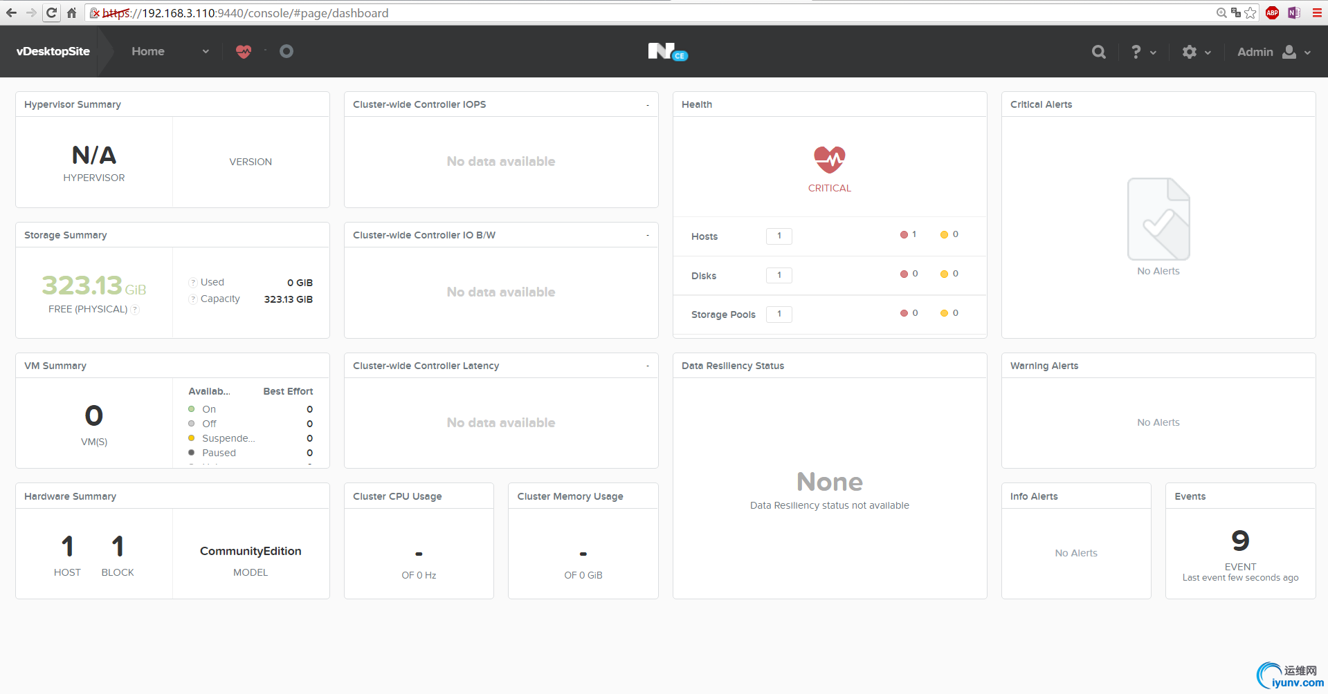Click the health heart icon in header

[244, 51]
